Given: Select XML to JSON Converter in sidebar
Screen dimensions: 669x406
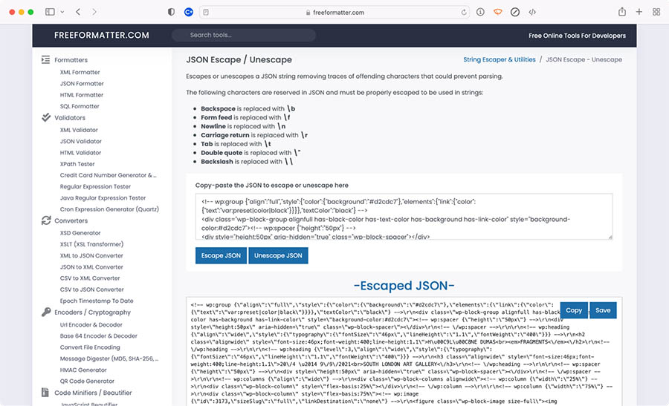Looking at the screenshot, I should coord(91,255).
